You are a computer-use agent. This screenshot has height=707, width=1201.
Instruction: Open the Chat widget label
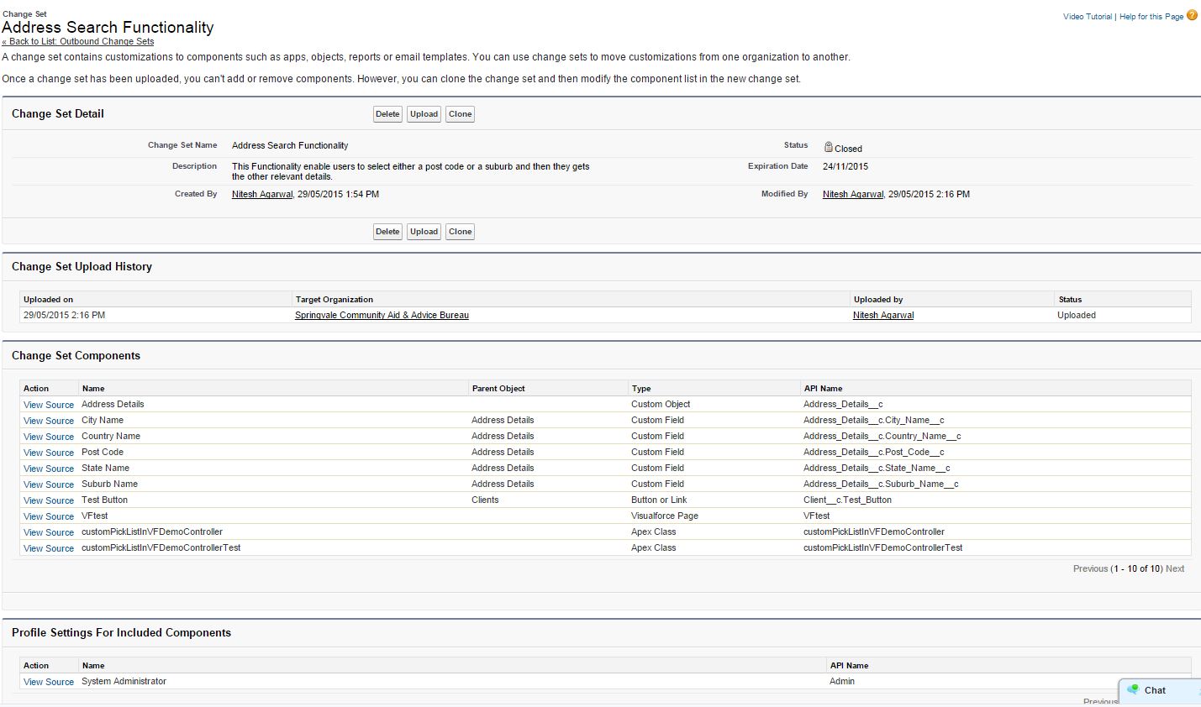1155,690
